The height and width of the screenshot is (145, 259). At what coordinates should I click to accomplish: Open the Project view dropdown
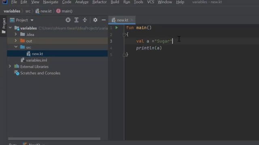pos(32,20)
